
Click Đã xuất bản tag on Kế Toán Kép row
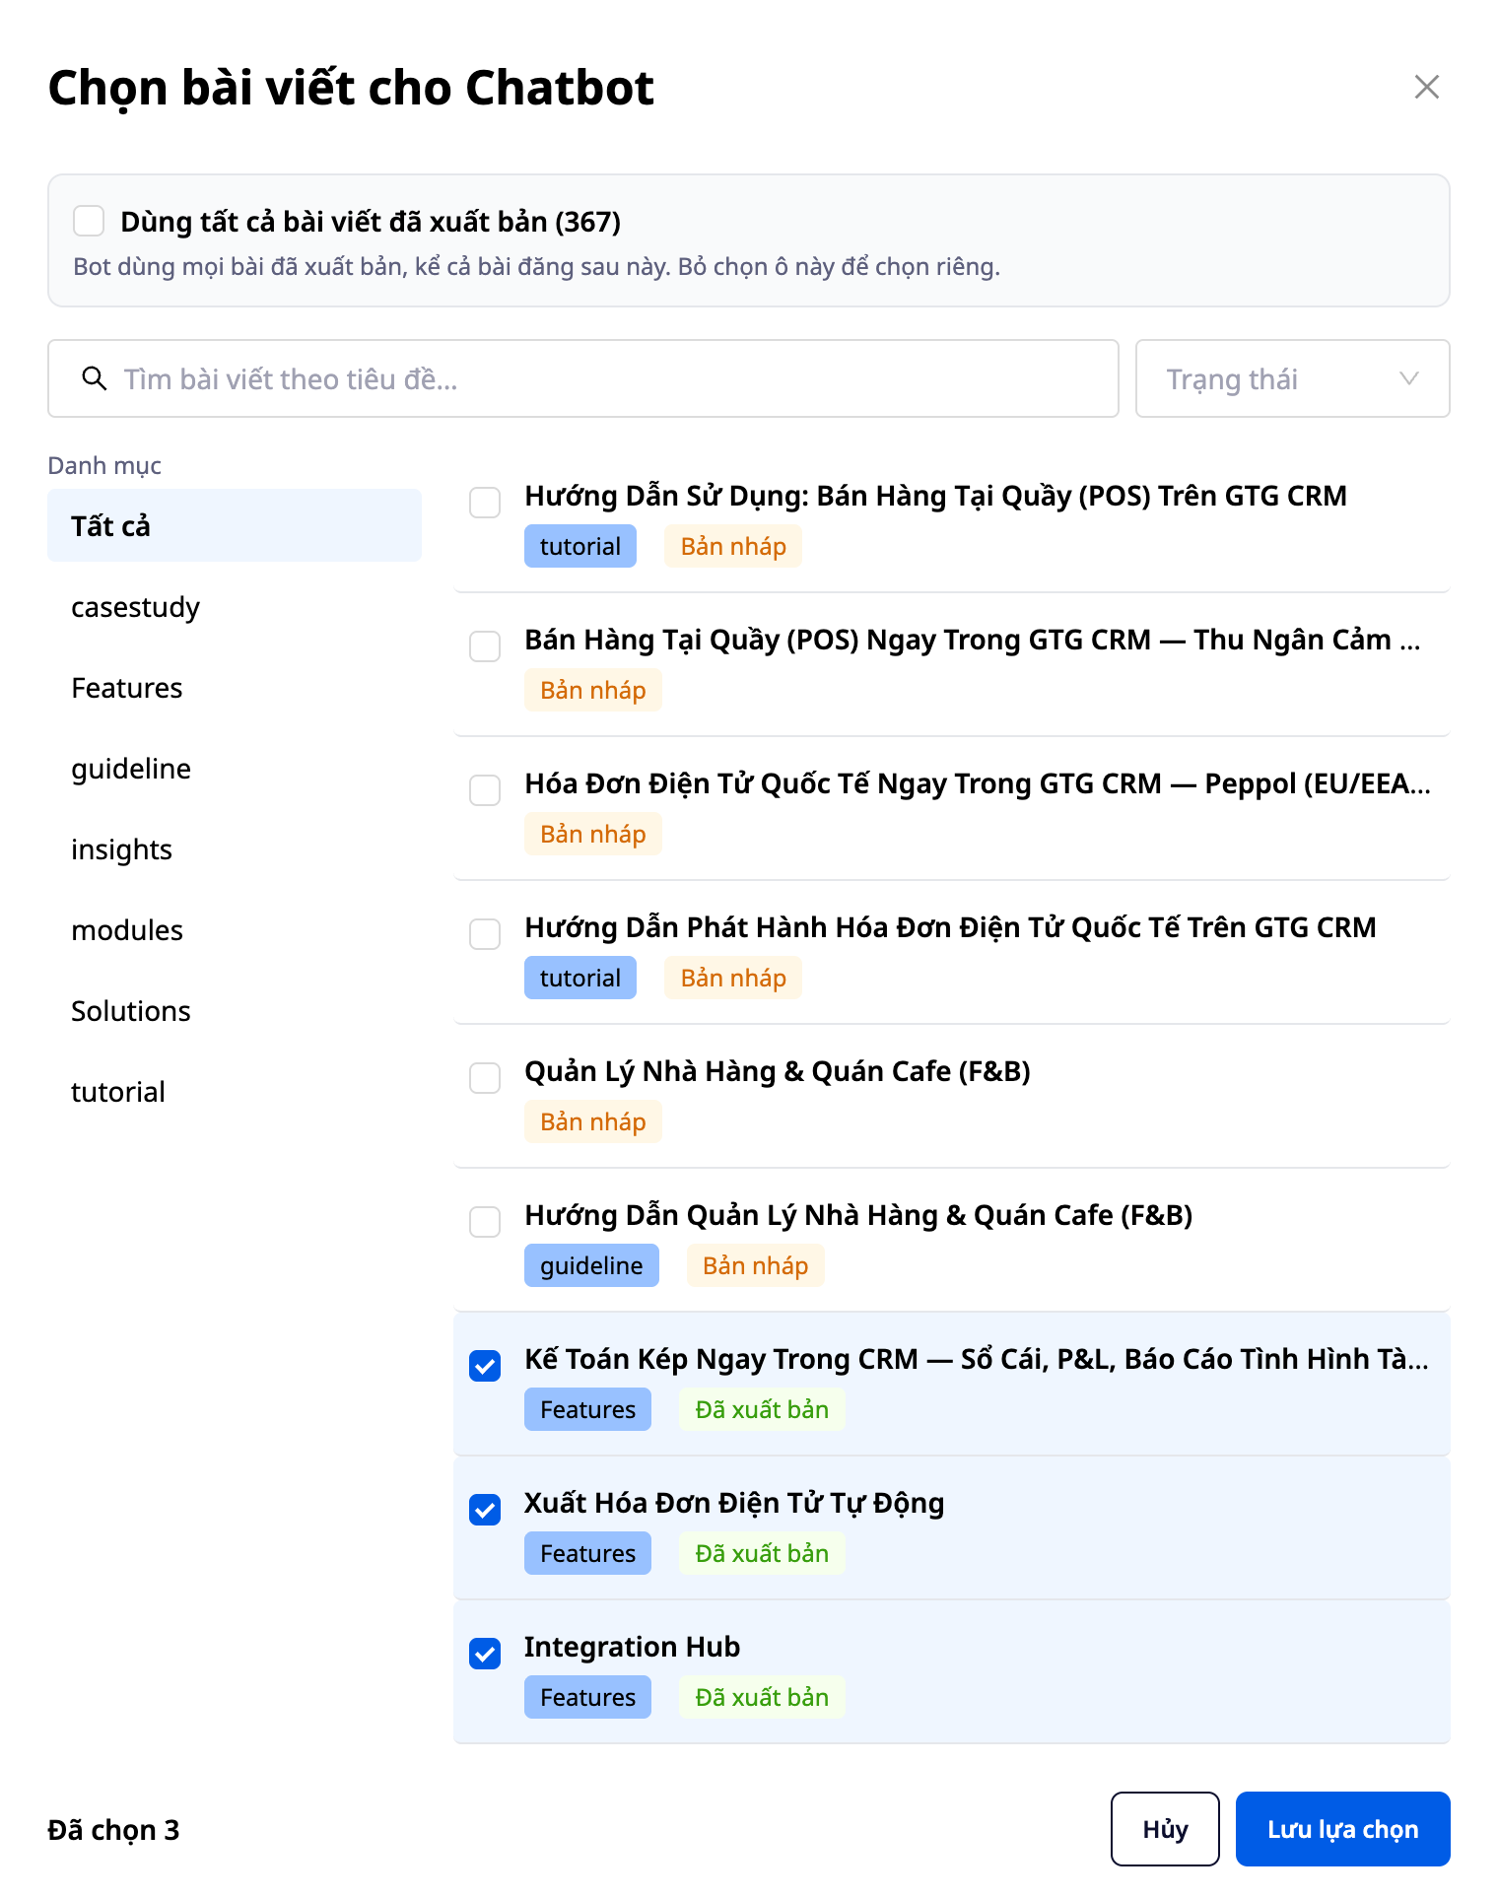tap(762, 1409)
